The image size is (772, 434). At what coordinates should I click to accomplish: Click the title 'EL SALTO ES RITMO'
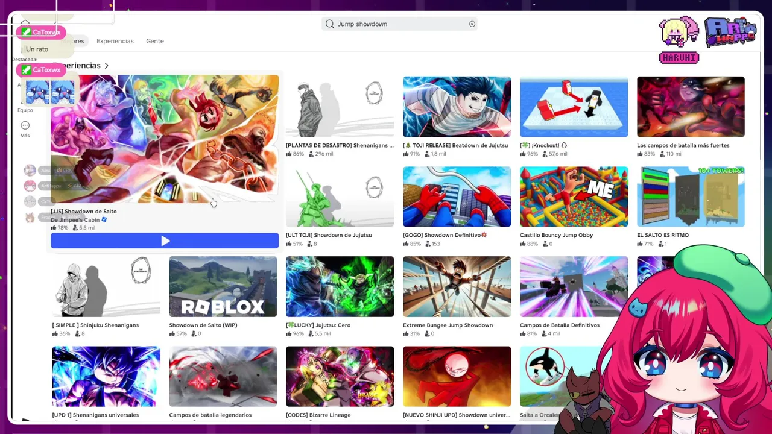click(x=663, y=235)
